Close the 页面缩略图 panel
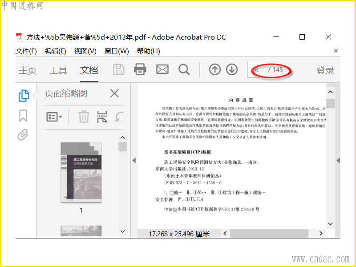 tap(114, 93)
